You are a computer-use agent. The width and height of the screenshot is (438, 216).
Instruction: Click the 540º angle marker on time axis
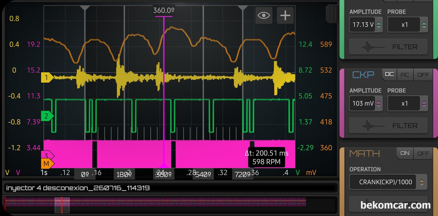click(x=203, y=175)
